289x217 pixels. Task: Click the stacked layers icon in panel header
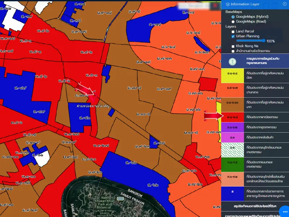(227, 4)
